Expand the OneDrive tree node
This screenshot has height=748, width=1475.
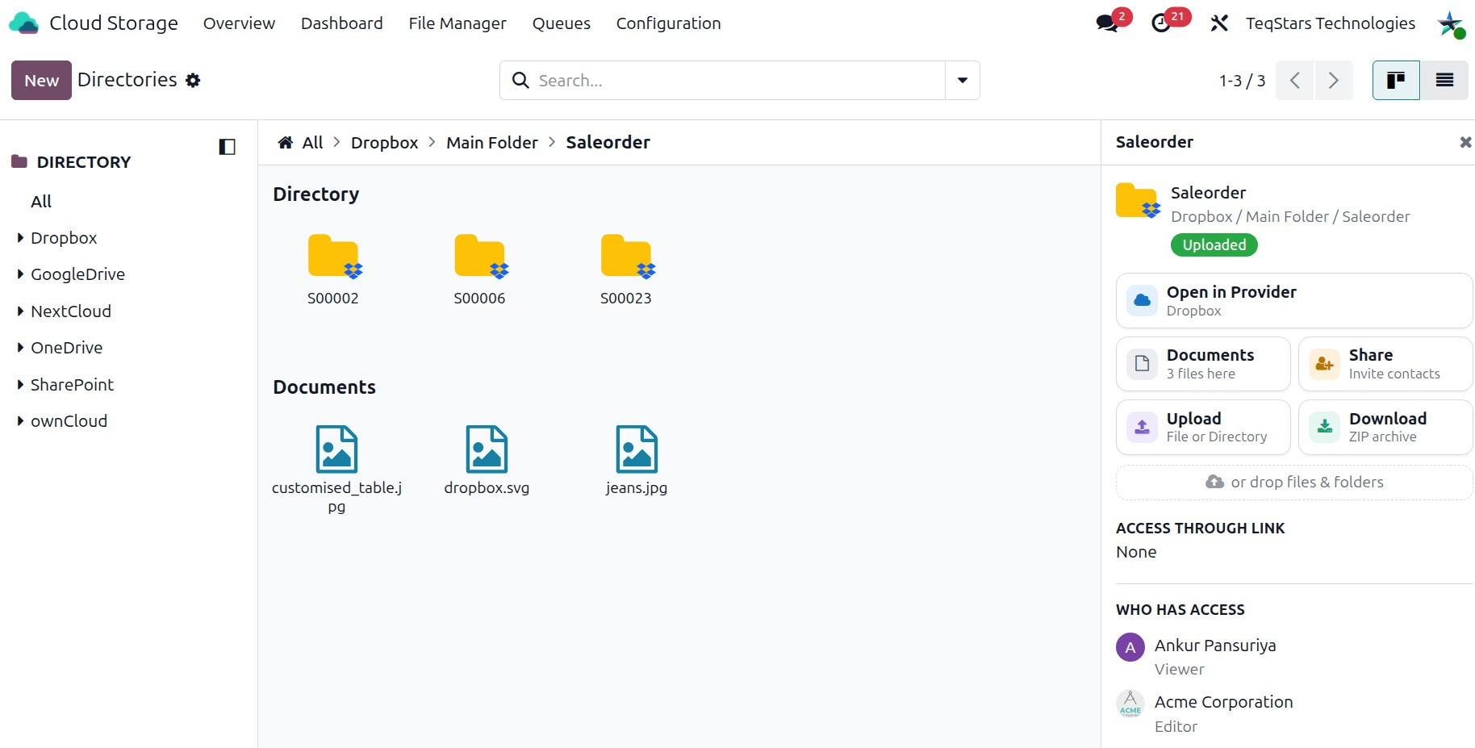(20, 348)
